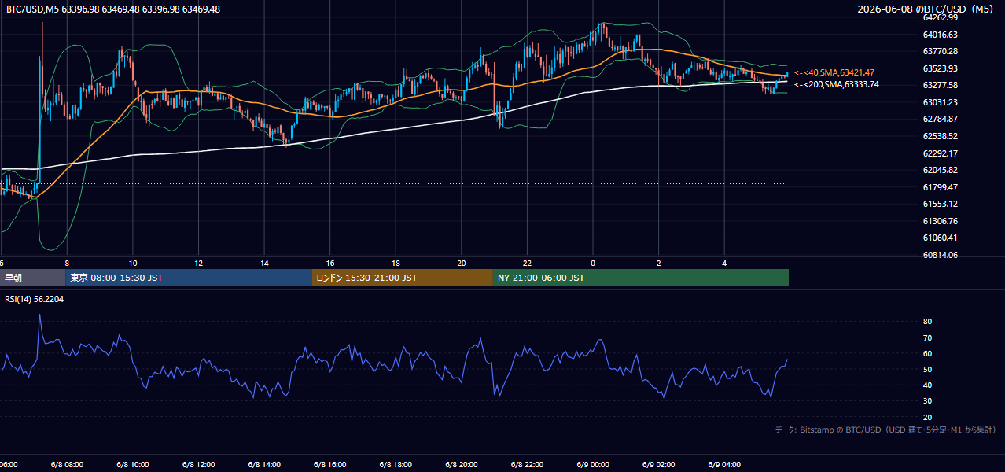Click the RSI scale value 30
This screenshot has height=472, width=1005.
(x=927, y=400)
